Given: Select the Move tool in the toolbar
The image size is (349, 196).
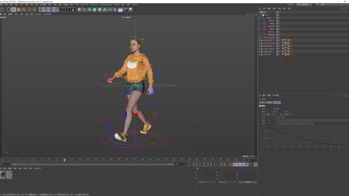Looking at the screenshot, I should [x=14, y=10].
